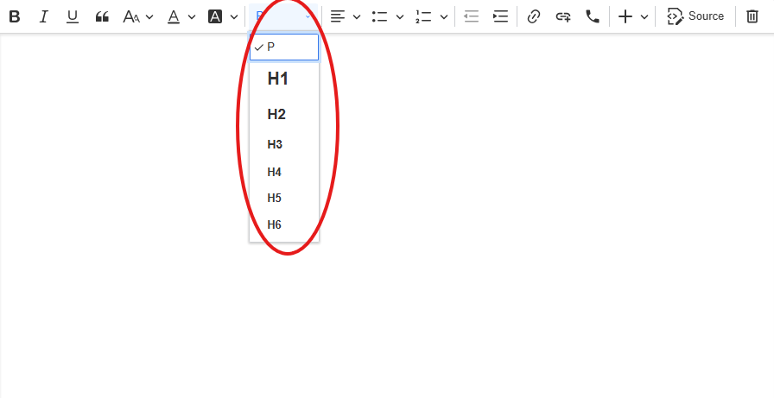This screenshot has width=774, height=398.
Task: Open the font color dropdown arrow
Action: (x=192, y=16)
